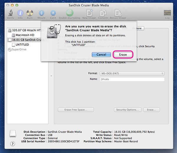This screenshot has height=153, width=177.
Task: Click the Name field containing 2PHAN
Action: [132, 79]
